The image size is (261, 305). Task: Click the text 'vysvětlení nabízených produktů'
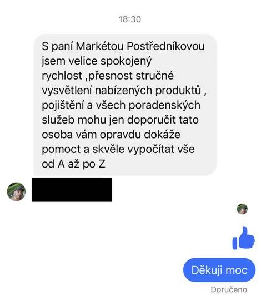122,91
